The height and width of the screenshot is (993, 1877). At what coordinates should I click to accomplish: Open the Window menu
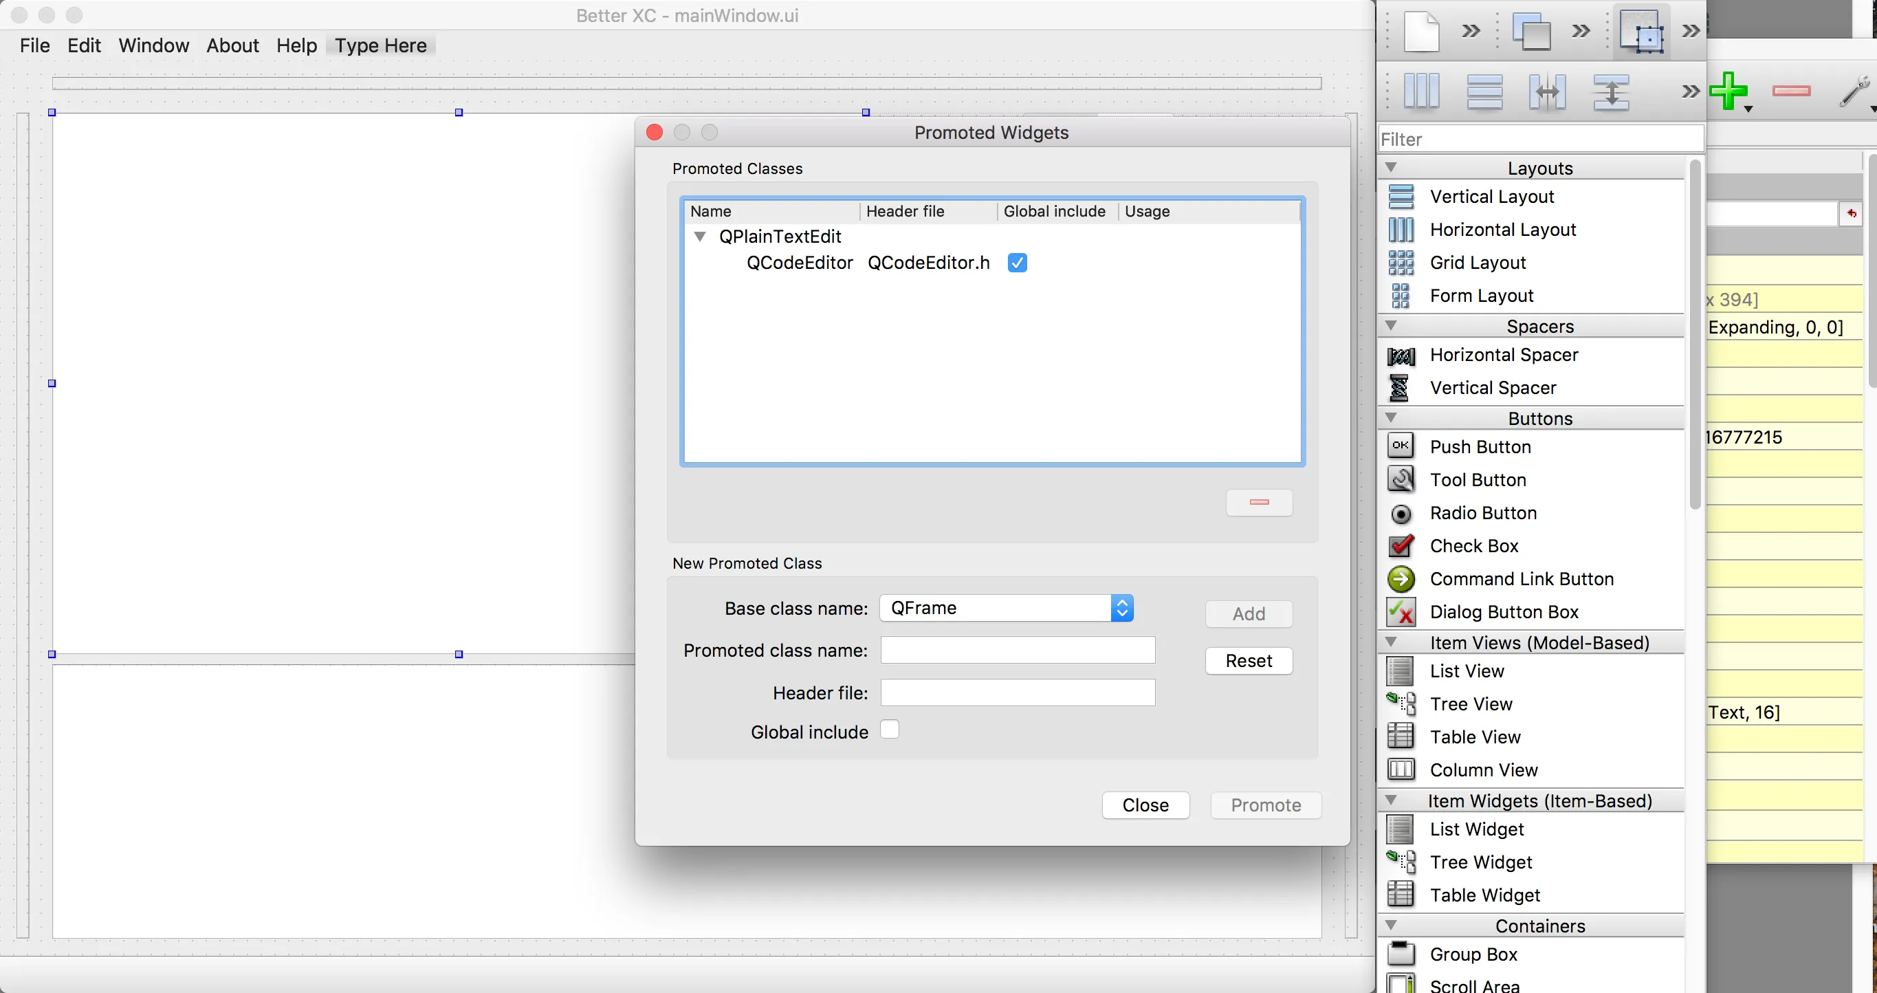(154, 45)
